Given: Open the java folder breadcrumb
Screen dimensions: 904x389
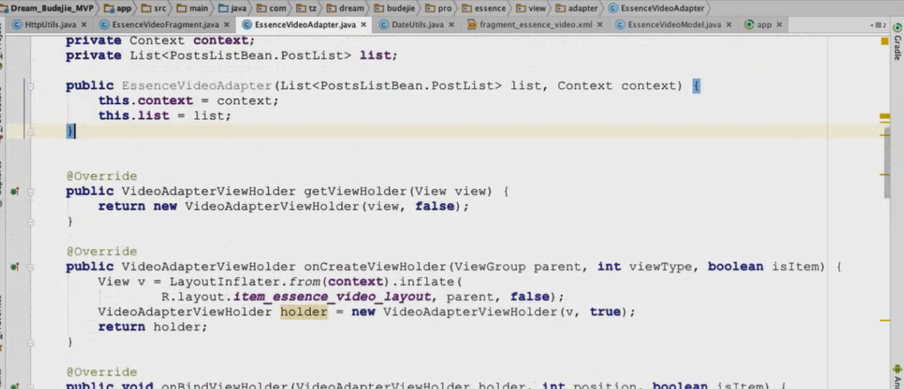Looking at the screenshot, I should click(232, 8).
